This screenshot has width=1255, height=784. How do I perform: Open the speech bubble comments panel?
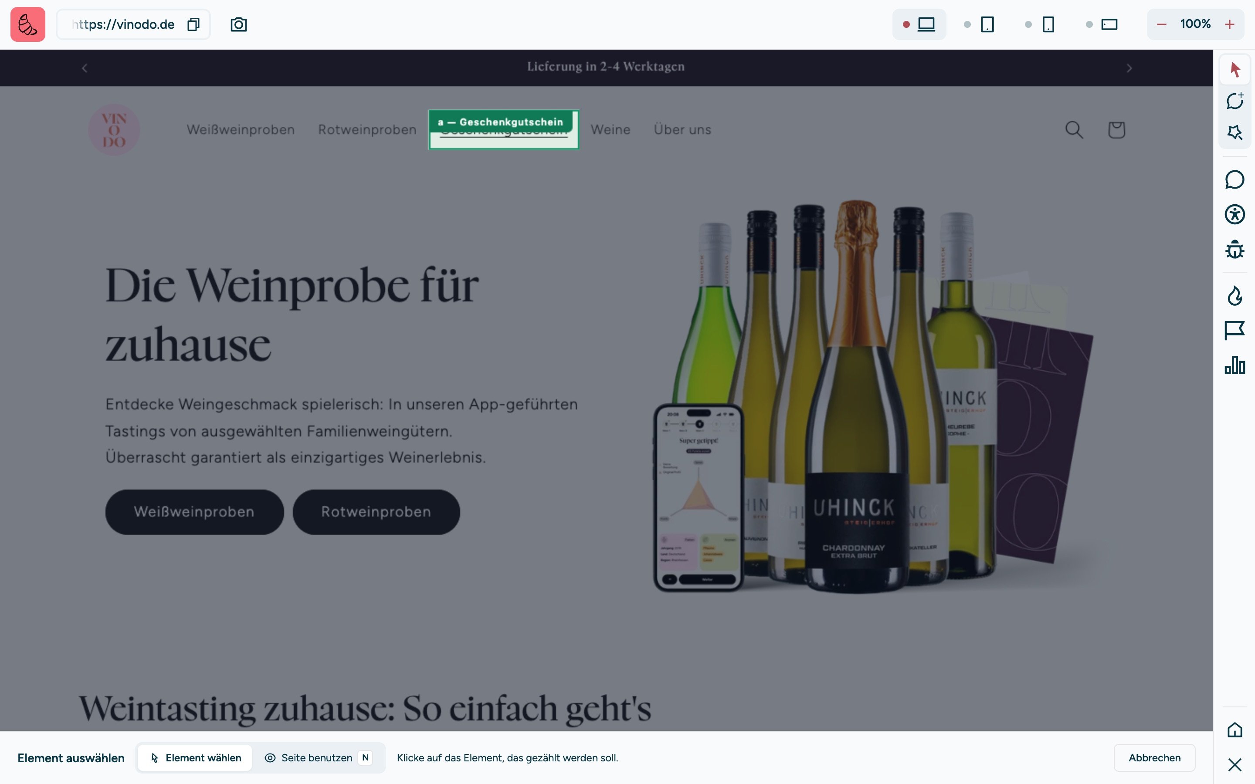point(1235,180)
